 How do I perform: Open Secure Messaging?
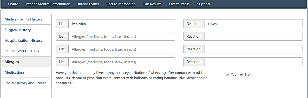pyautogui.click(x=121, y=4)
